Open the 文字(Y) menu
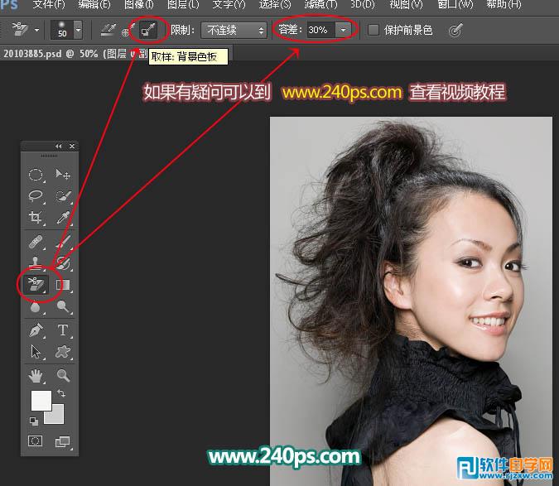559x486 pixels. [229, 5]
